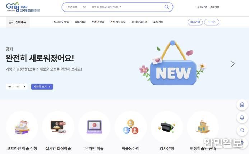Open 오프라인 학습 신청 books icon
This screenshot has height=154, width=249.
[22, 127]
